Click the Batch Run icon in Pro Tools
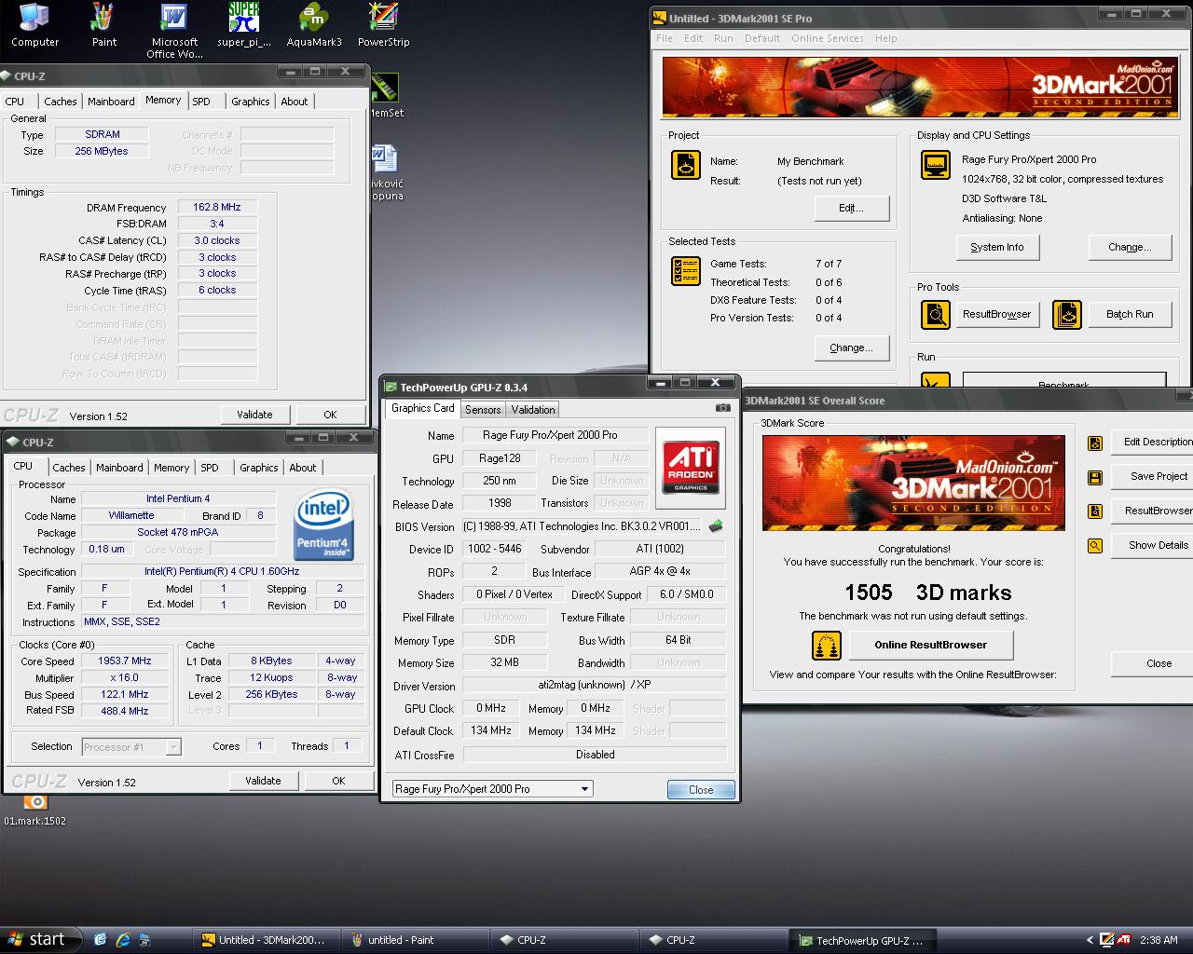 coord(1067,315)
